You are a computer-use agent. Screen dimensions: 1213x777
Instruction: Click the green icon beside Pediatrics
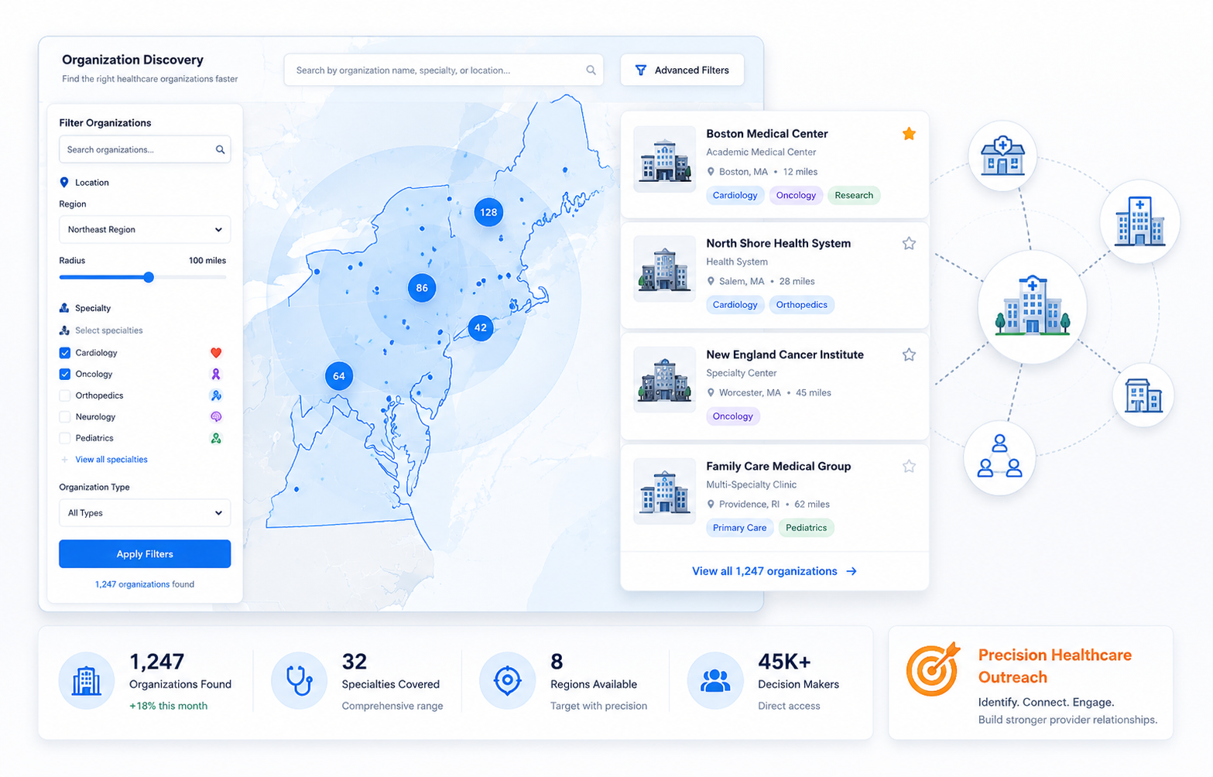pos(216,438)
